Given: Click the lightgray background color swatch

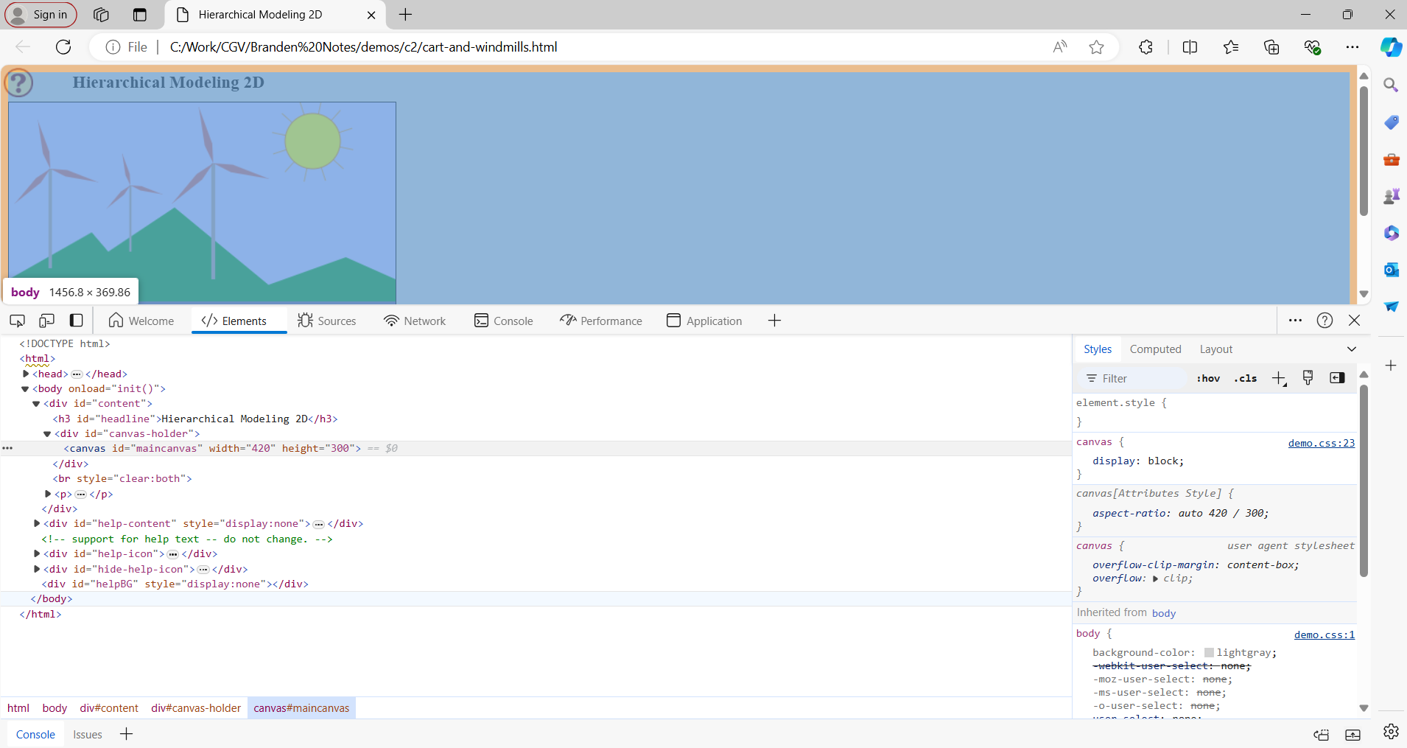Looking at the screenshot, I should (1209, 653).
